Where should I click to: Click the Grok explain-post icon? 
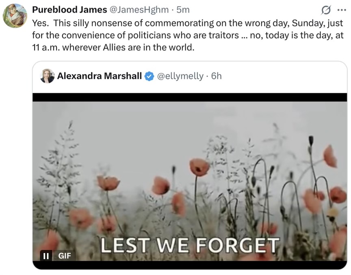tap(326, 10)
